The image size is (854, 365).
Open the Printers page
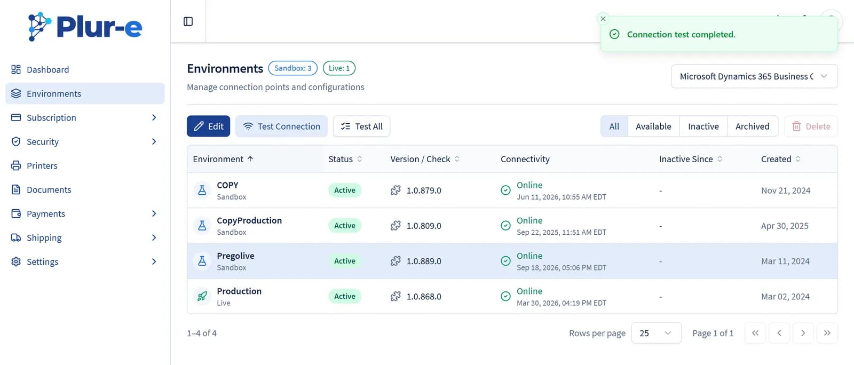[x=85, y=165]
